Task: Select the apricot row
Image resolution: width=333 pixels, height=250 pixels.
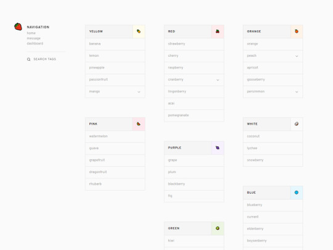Action: point(273,68)
